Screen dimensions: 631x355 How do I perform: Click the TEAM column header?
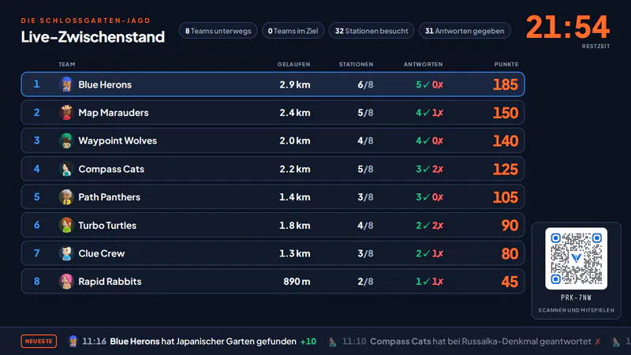(67, 65)
